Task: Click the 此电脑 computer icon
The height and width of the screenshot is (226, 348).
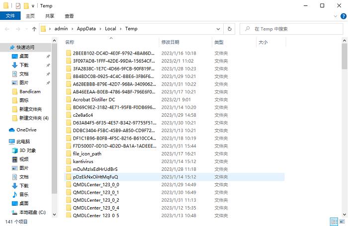Action: [x=12, y=141]
